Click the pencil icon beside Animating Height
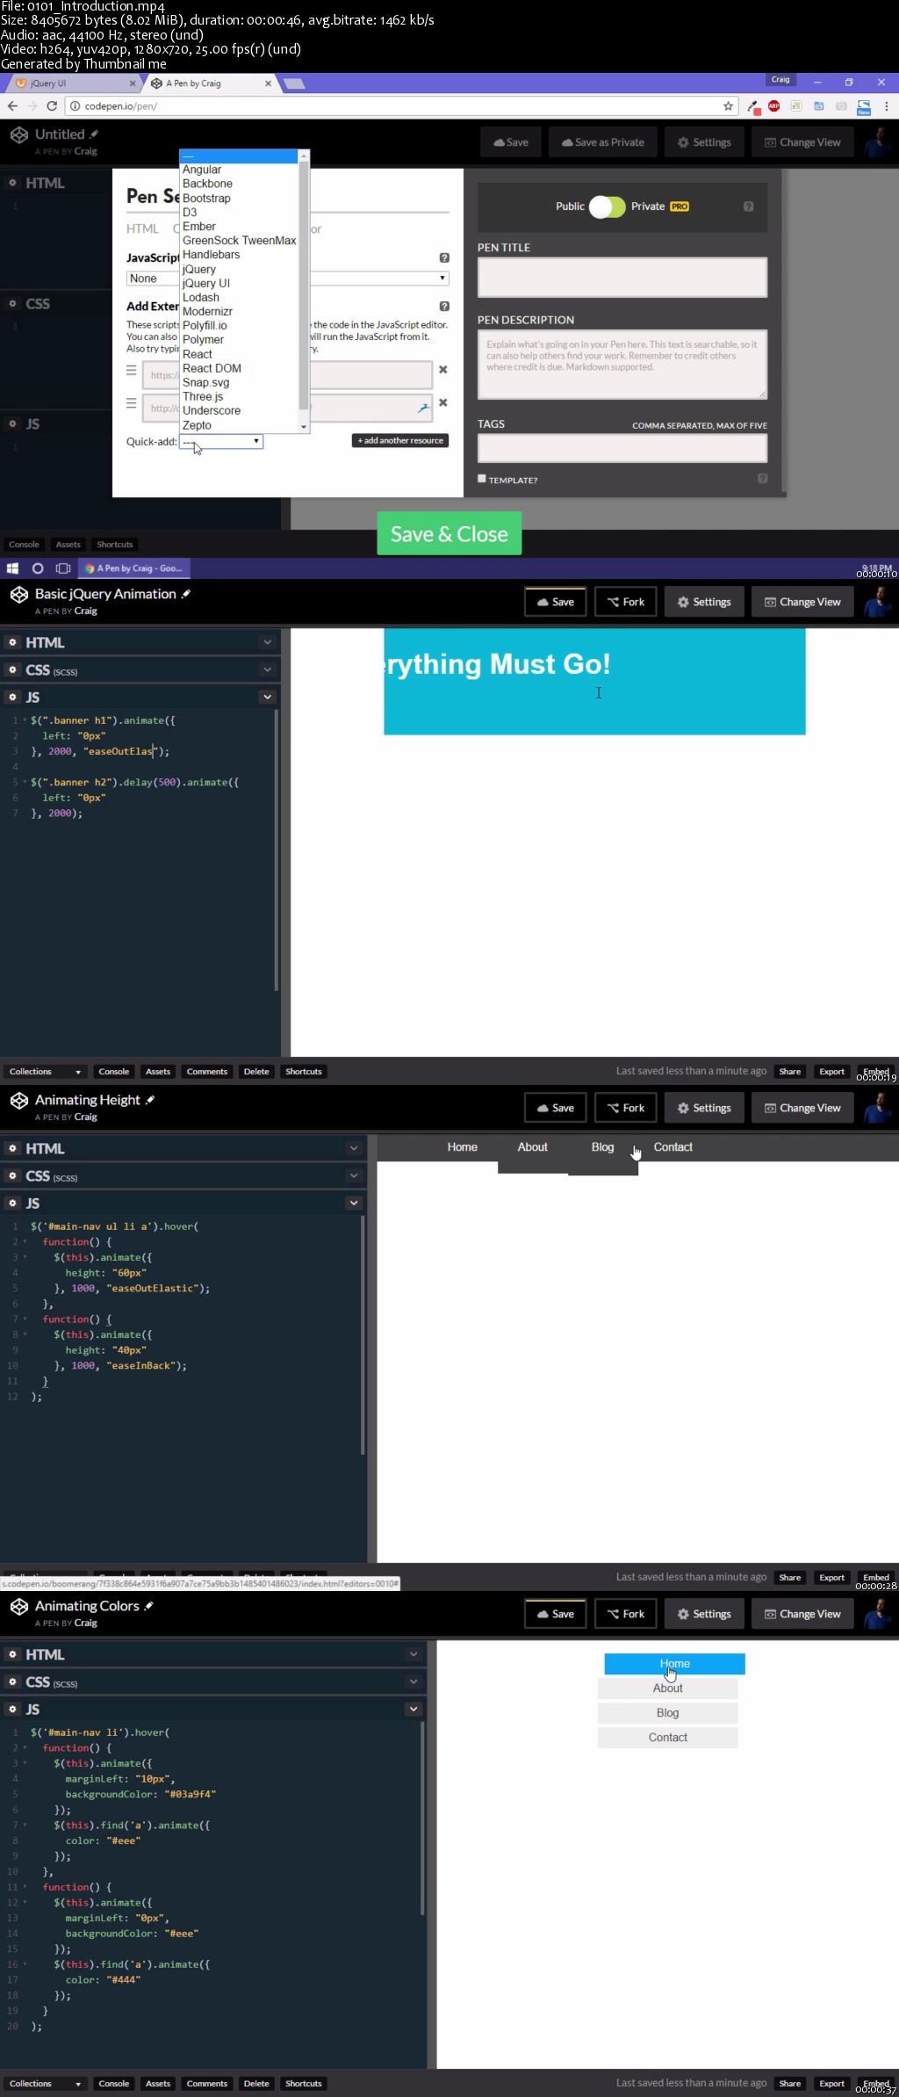Image resolution: width=899 pixels, height=2097 pixels. pyautogui.click(x=150, y=1100)
